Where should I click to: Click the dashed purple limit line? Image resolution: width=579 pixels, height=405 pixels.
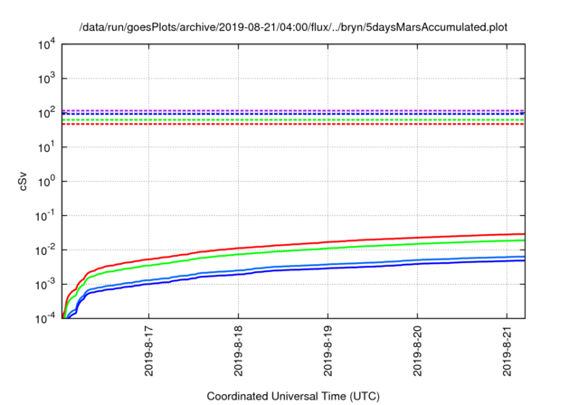click(293, 110)
